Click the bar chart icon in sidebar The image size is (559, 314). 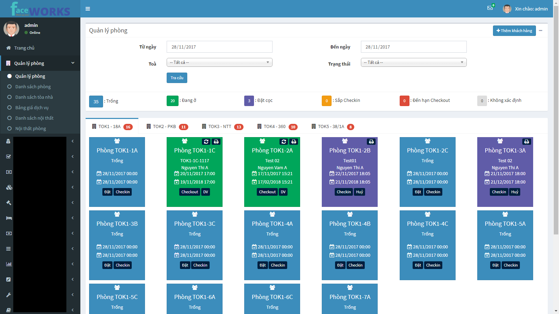click(9, 264)
